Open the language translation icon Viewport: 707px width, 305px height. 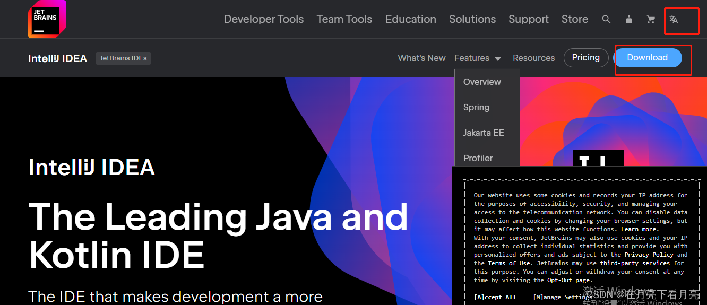tap(674, 19)
